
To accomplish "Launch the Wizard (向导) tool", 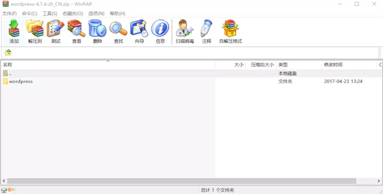I will (x=139, y=32).
